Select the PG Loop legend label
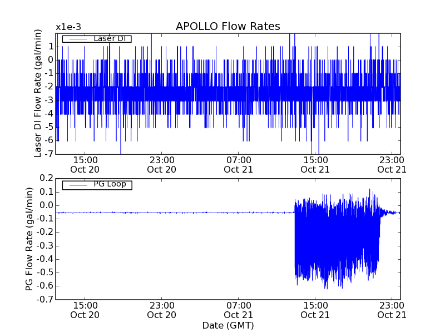The height and width of the screenshot is (333, 445). (x=109, y=184)
